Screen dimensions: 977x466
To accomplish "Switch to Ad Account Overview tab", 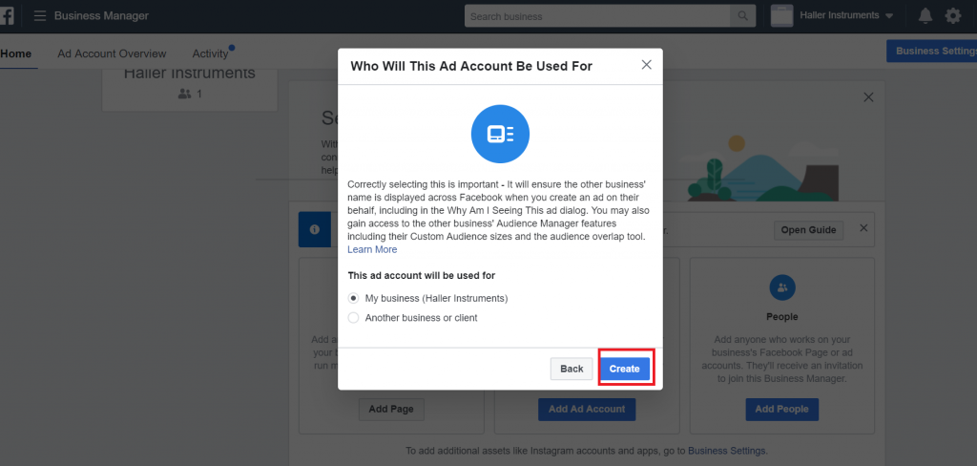I will tap(113, 53).
